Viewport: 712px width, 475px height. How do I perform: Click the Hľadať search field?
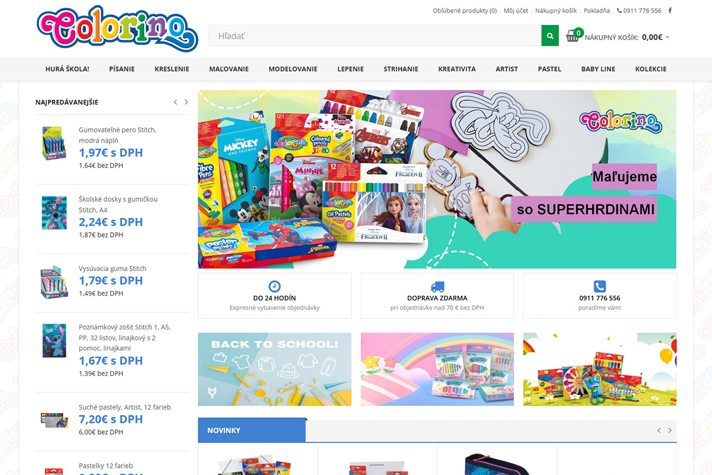375,36
